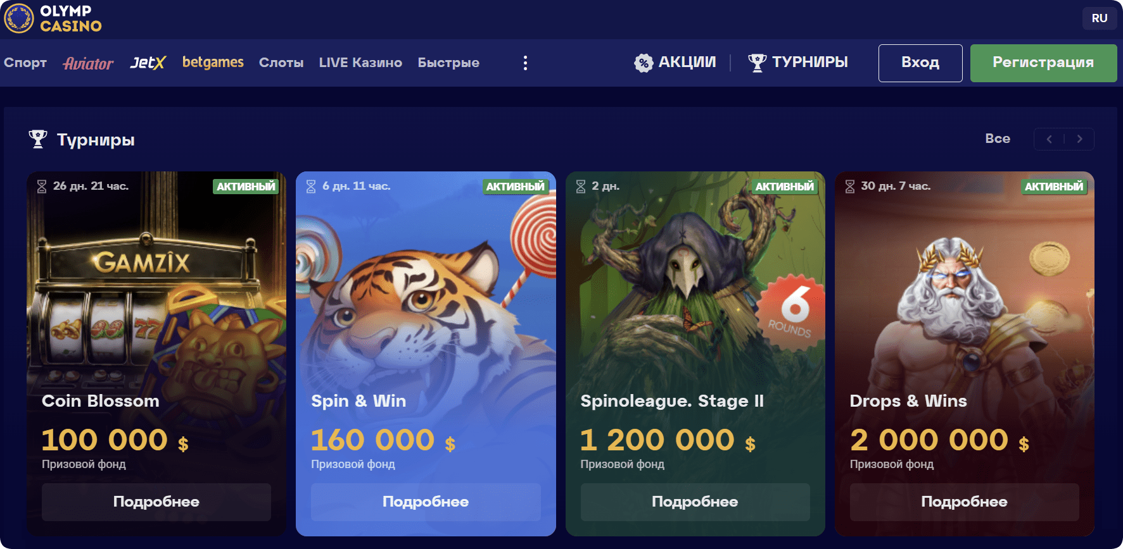Click the Olymp Casino logo
This screenshot has height=549, width=1123.
(53, 18)
